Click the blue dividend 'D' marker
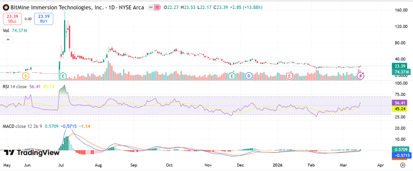Viewport: 413px width, 171px height. pos(249,75)
